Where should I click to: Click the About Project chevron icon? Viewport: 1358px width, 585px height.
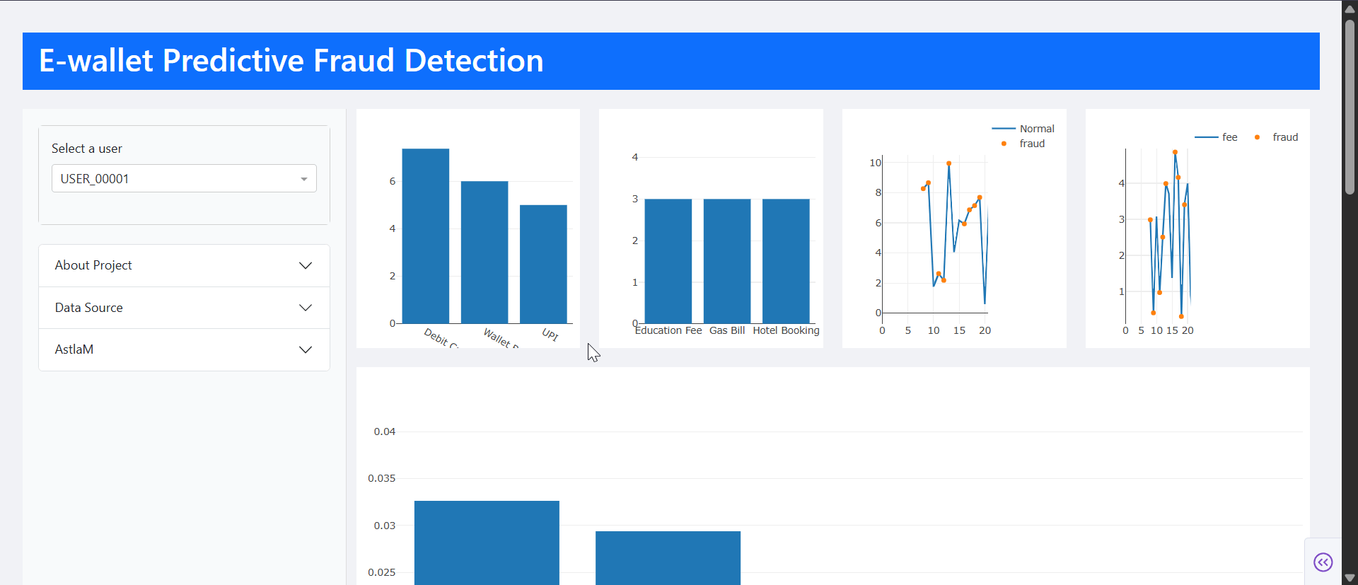pyautogui.click(x=306, y=265)
